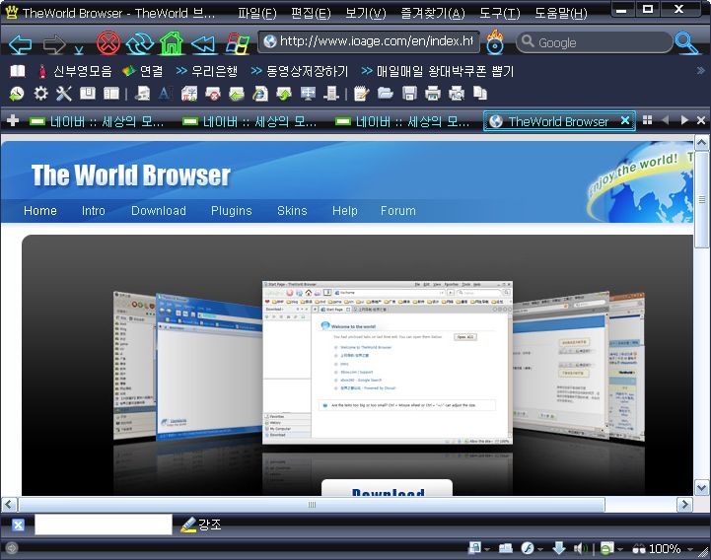Click the history clock icon in the toolbar
This screenshot has height=560, width=711.
point(17,94)
